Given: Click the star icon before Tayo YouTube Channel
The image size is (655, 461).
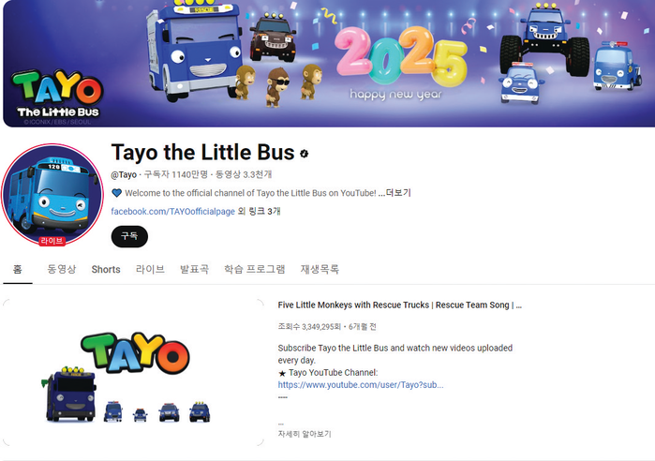Looking at the screenshot, I should click(x=282, y=373).
